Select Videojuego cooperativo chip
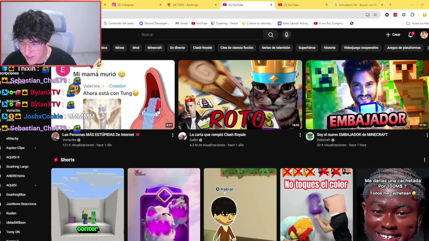 (361, 48)
